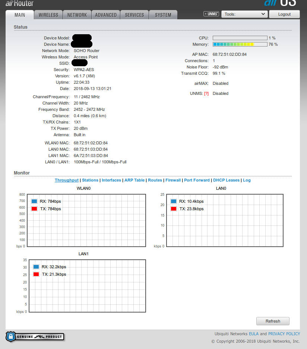307x349 pixels.
Task: Click the LAN0 RX blue legend swatch
Action: (x=174, y=201)
